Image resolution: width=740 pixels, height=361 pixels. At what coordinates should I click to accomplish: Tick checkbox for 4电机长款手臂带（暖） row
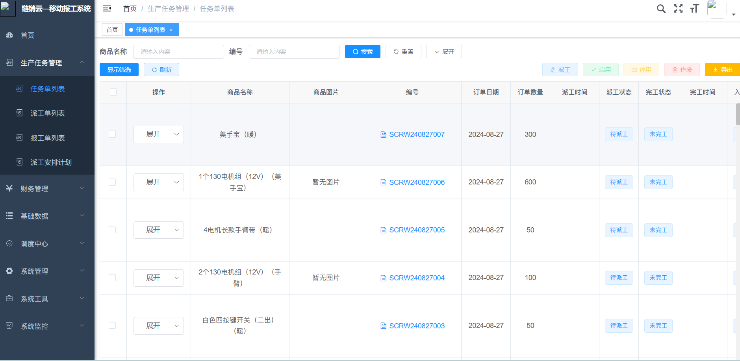[112, 230]
